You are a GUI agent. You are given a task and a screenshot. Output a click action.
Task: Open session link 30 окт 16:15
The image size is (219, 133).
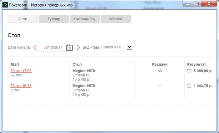tap(21, 86)
